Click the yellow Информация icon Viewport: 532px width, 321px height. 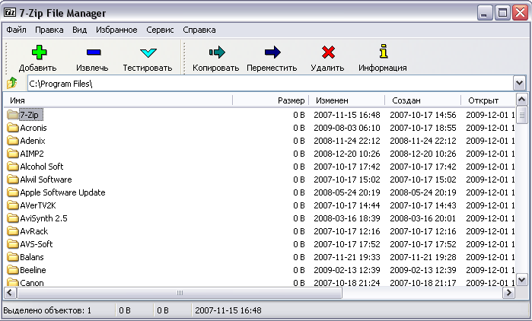384,52
